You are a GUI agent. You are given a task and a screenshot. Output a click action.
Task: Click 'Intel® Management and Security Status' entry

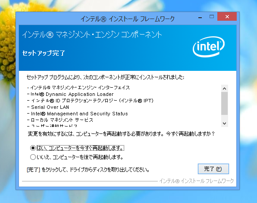tap(77, 114)
